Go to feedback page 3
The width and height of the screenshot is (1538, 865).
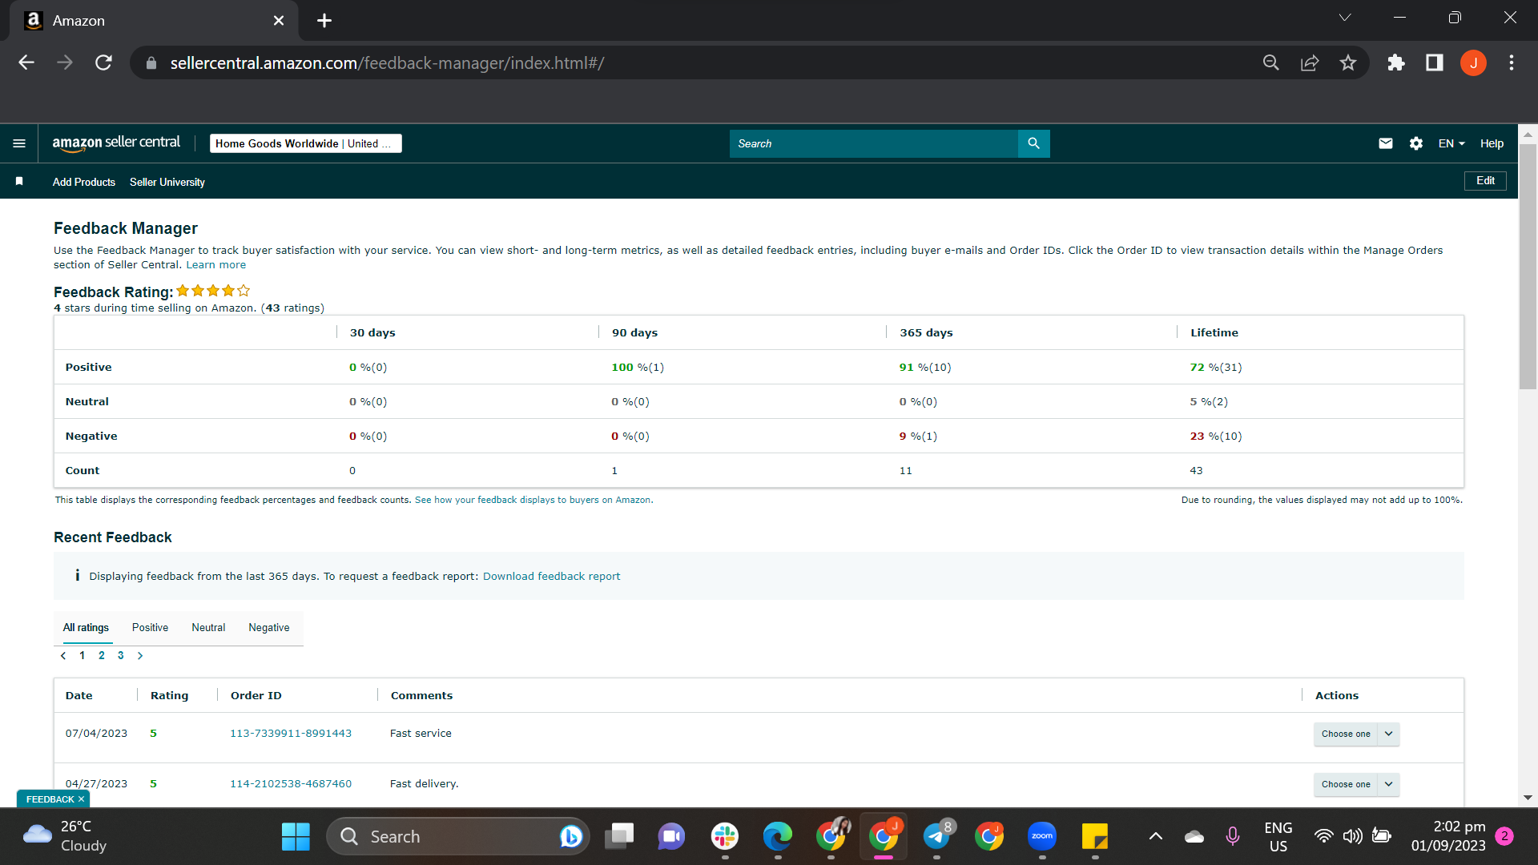(121, 656)
